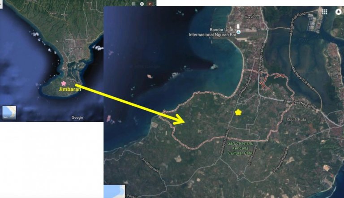The width and height of the screenshot is (344, 198).
Task: Click the round account icon beside the red avatar
Action: pos(142,4)
